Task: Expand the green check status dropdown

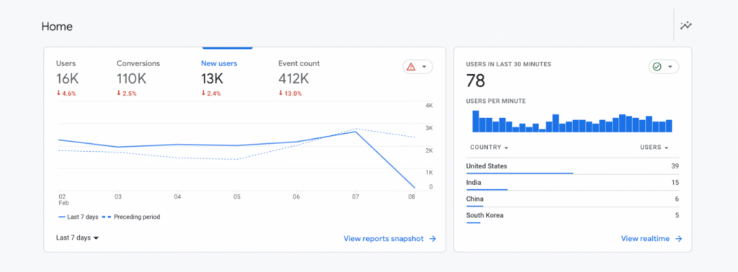Action: [x=670, y=67]
